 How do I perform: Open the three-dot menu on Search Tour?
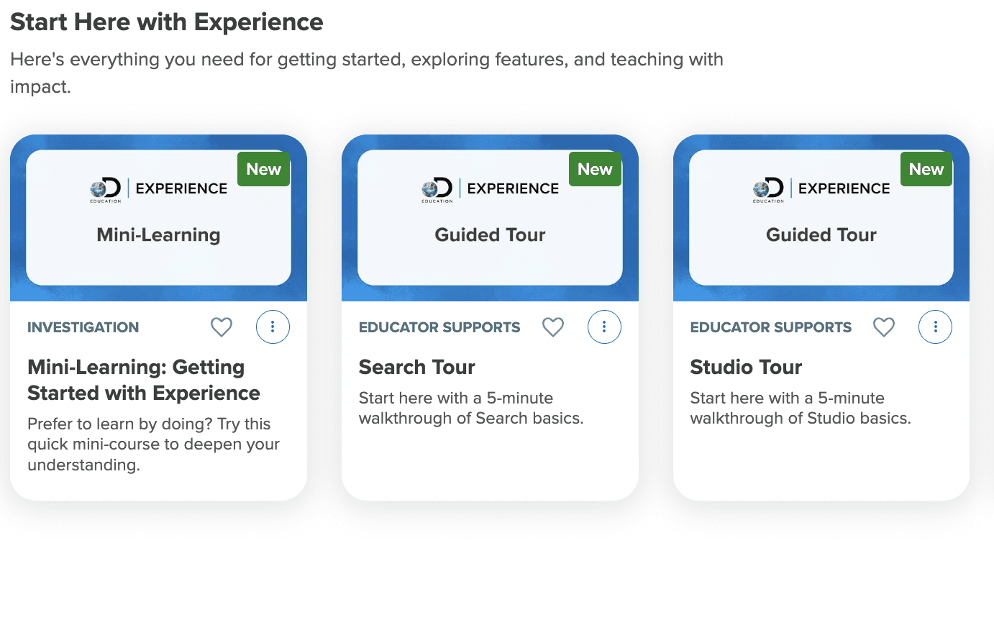click(x=604, y=327)
